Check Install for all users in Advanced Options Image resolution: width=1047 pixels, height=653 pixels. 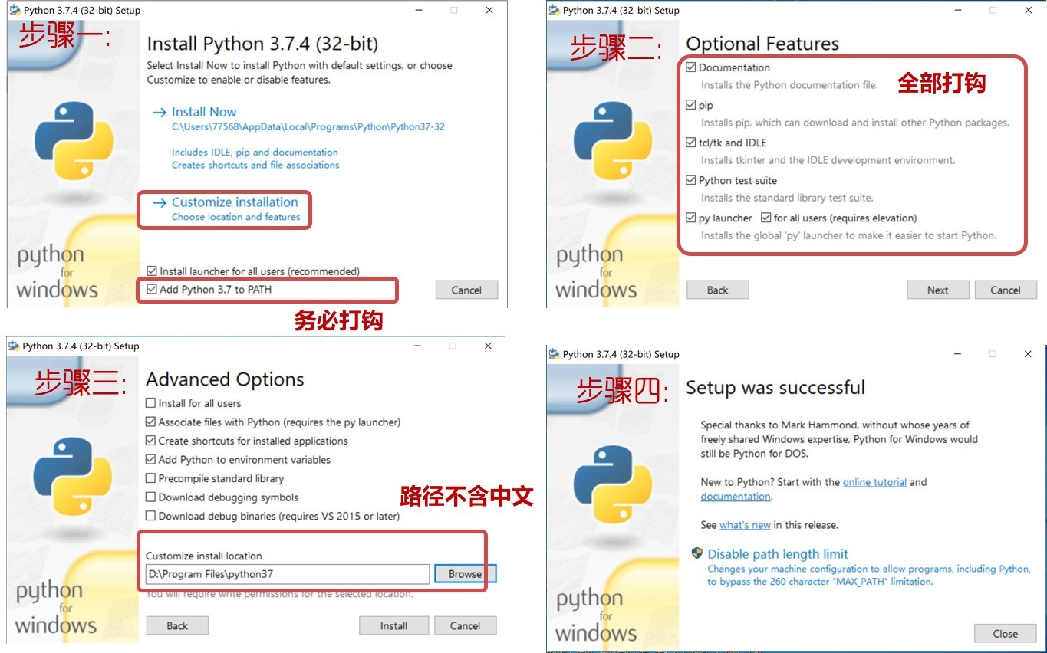150,403
